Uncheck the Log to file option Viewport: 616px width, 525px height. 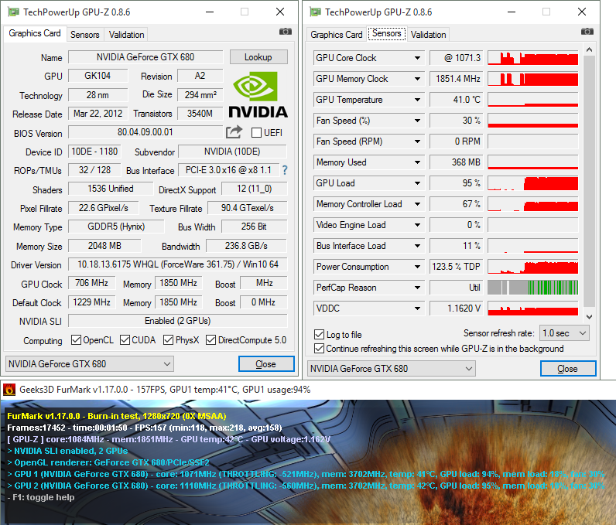[319, 334]
